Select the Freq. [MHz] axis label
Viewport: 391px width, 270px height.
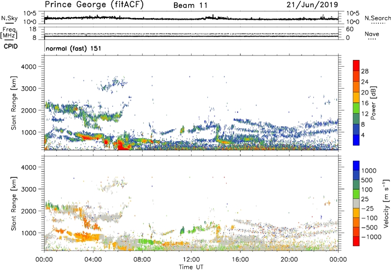click(9, 33)
